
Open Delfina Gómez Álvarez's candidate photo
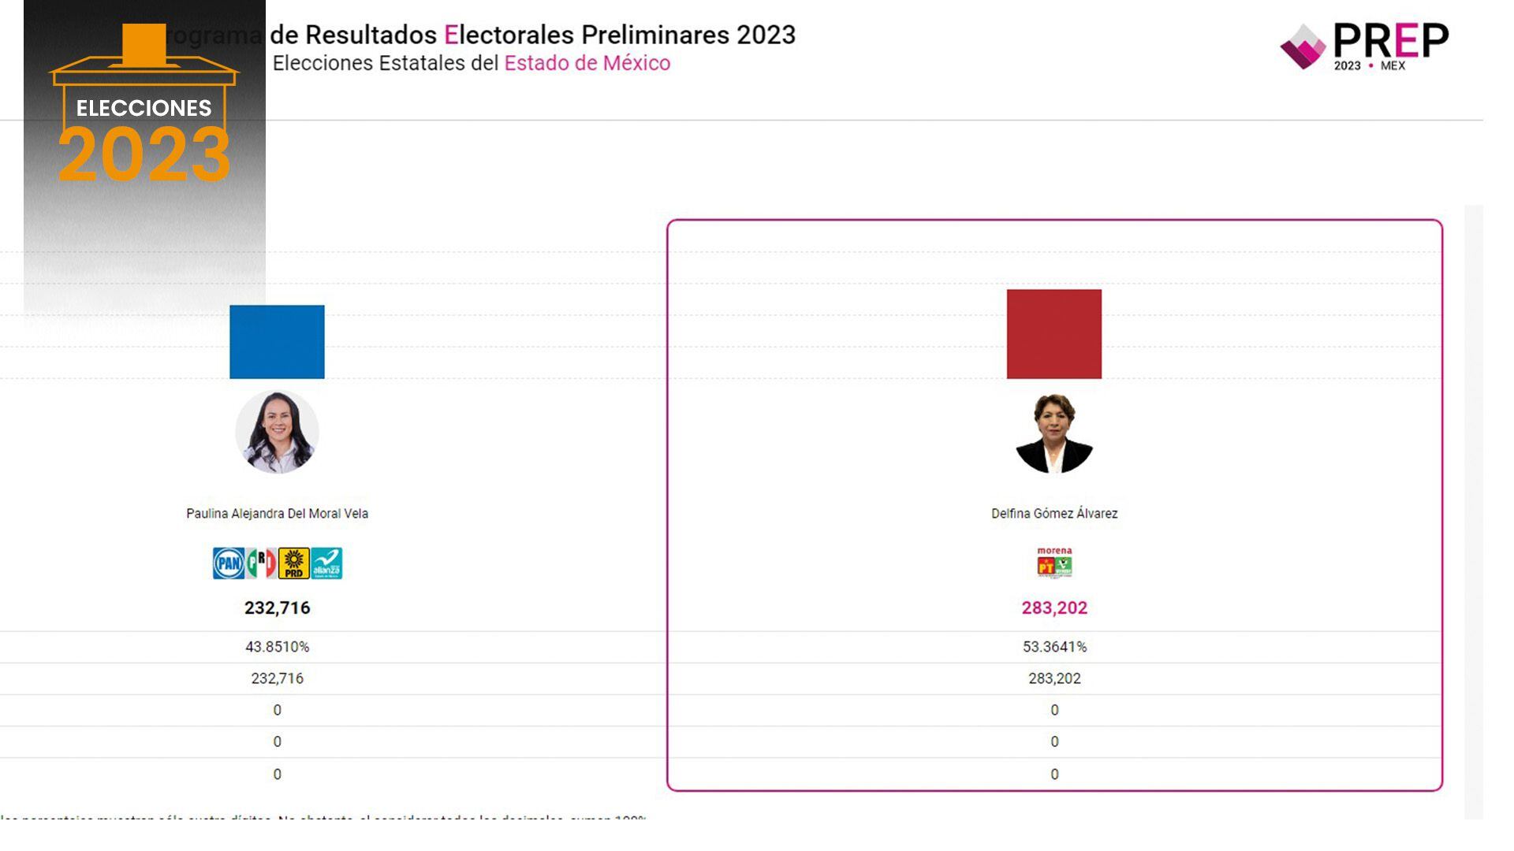tap(1054, 433)
